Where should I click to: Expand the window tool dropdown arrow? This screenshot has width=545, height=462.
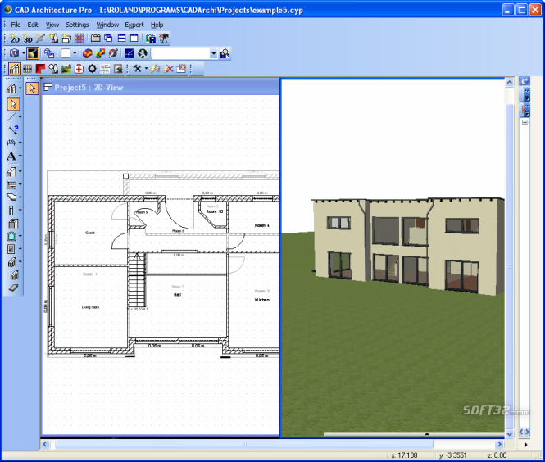[x=20, y=236]
